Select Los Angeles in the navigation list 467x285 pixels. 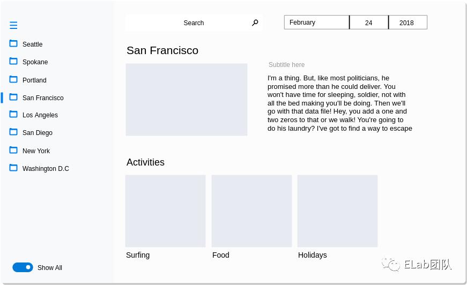pyautogui.click(x=41, y=115)
